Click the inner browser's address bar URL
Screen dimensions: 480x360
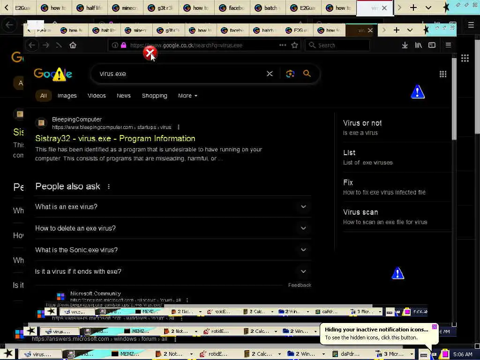[186, 45]
